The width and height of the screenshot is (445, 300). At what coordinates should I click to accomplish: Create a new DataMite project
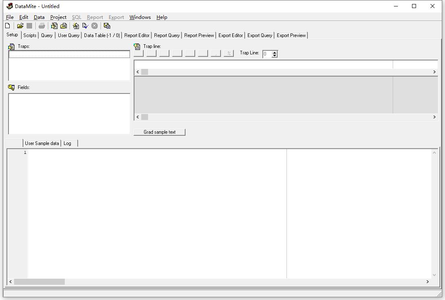click(8, 26)
